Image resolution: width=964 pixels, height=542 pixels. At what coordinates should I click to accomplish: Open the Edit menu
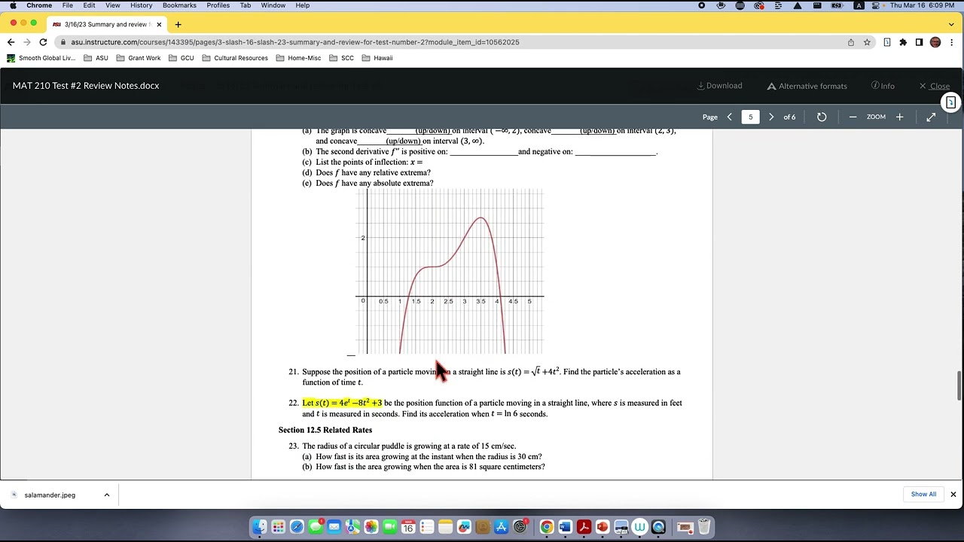tap(89, 5)
